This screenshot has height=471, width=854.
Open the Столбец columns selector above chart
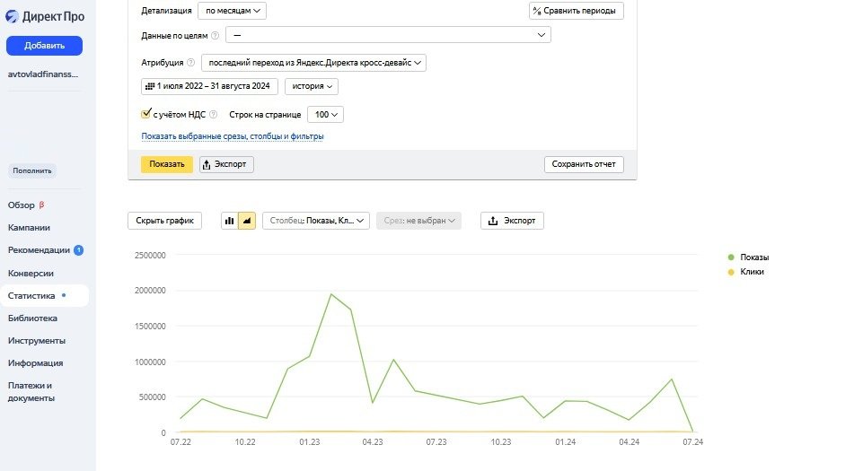tap(315, 221)
